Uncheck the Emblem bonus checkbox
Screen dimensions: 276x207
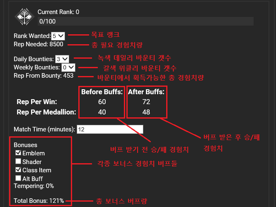click(x=18, y=152)
